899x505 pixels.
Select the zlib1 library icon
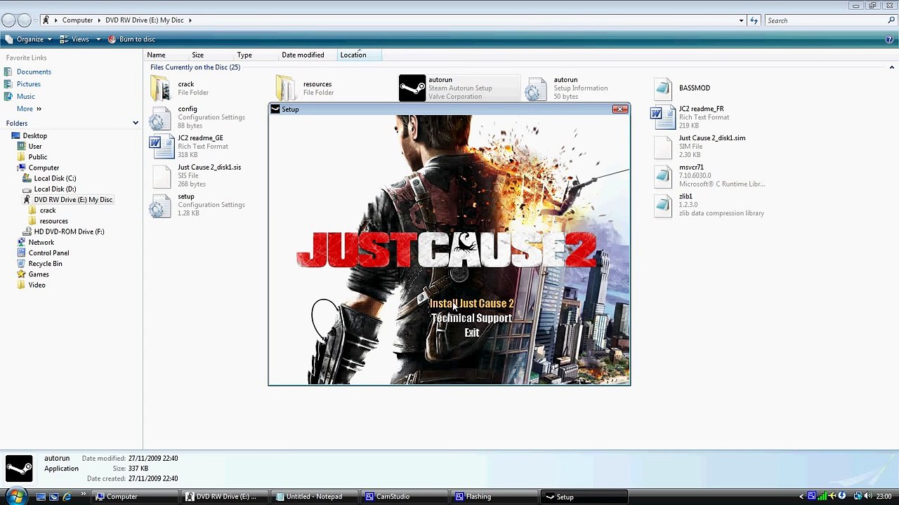(x=663, y=205)
